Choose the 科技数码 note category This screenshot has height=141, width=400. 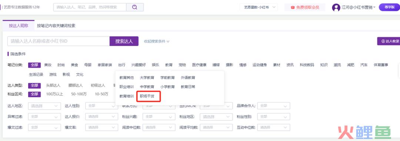click(x=307, y=65)
